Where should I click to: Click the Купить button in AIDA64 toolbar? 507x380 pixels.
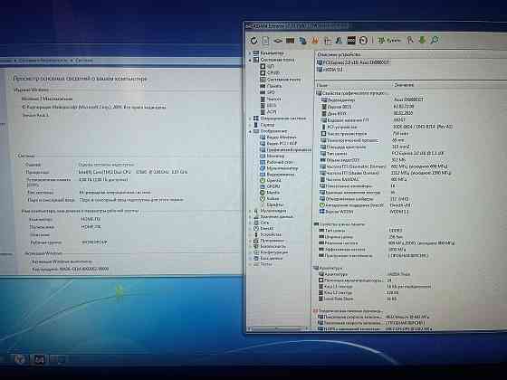[x=389, y=41]
